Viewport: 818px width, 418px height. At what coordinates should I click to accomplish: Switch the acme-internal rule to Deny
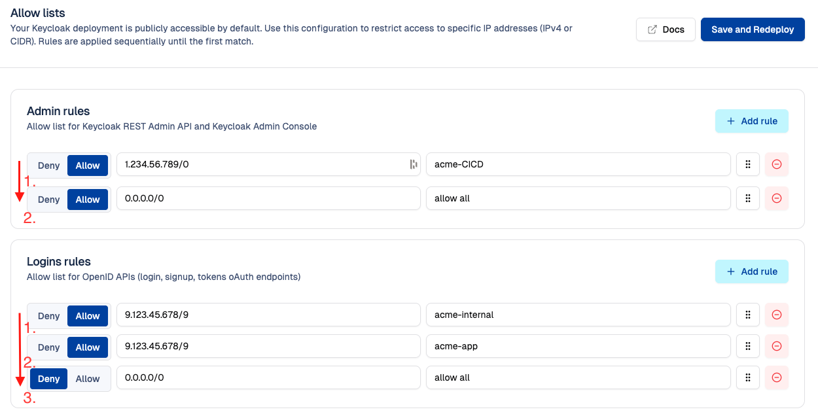click(49, 316)
